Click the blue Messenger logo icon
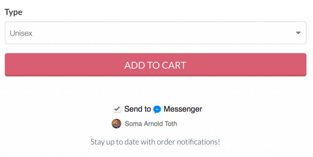The height and width of the screenshot is (157, 313). (x=157, y=109)
